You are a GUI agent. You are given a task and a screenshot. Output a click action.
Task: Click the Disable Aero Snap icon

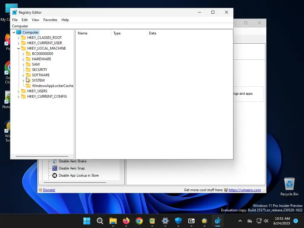point(55,168)
